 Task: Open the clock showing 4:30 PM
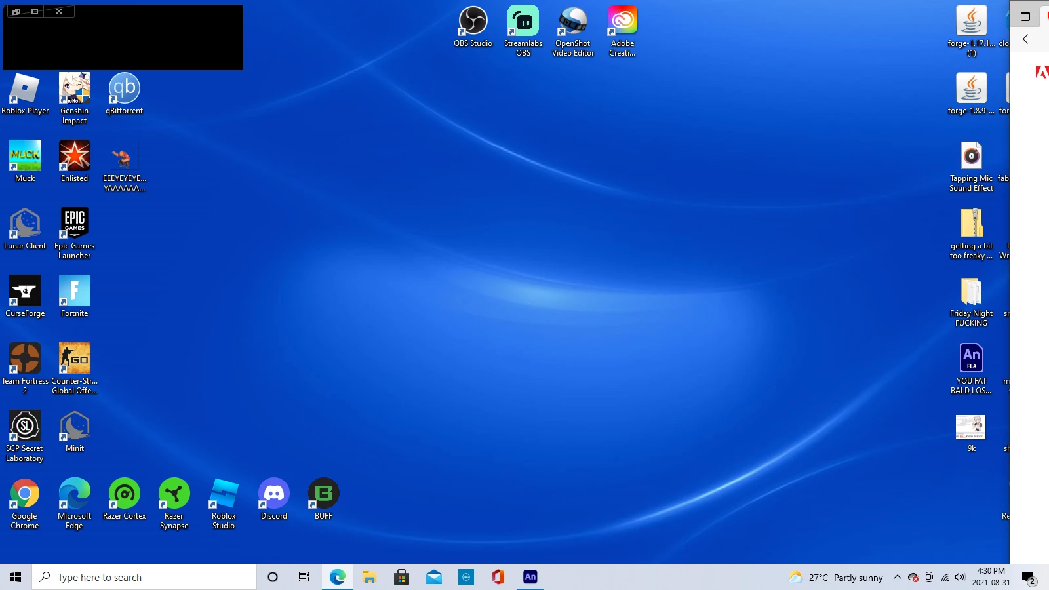[991, 577]
